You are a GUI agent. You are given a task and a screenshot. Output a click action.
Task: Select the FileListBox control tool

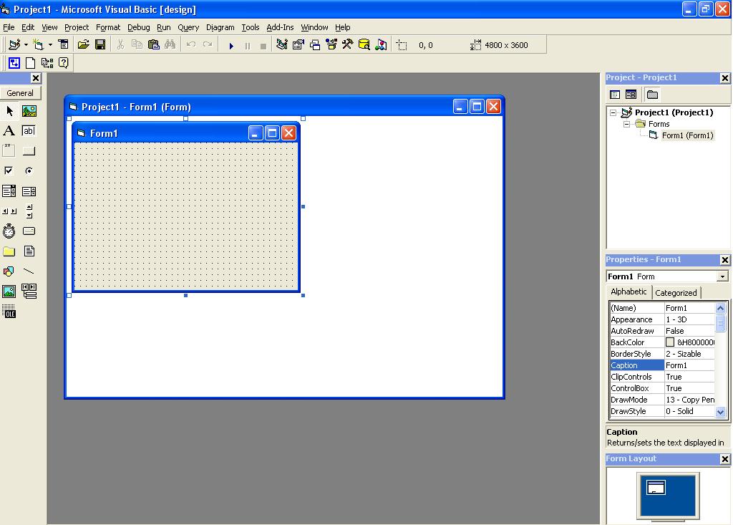point(29,251)
